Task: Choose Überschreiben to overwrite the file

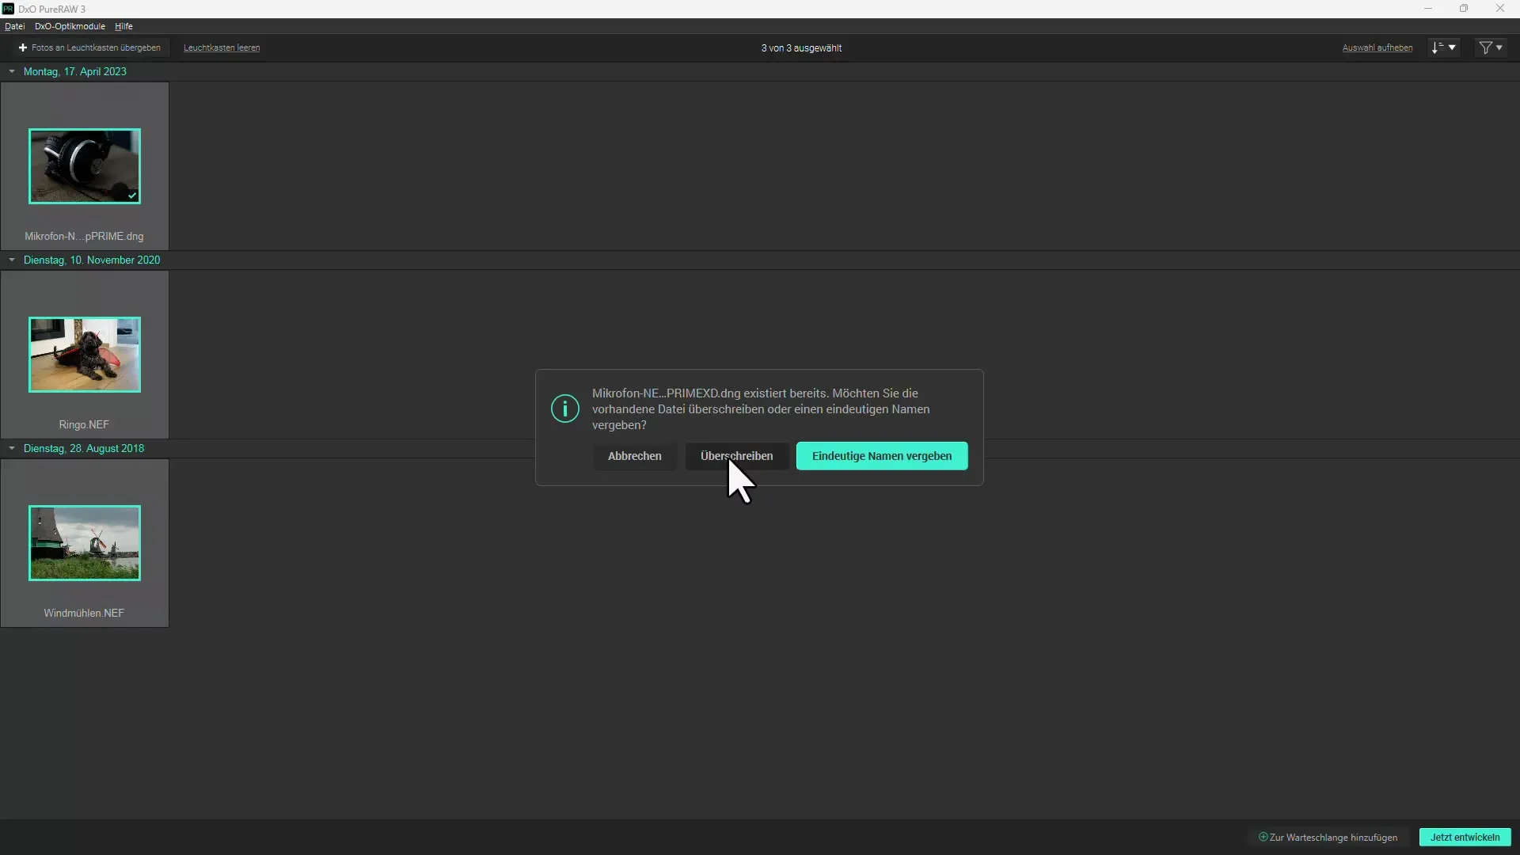Action: click(737, 456)
